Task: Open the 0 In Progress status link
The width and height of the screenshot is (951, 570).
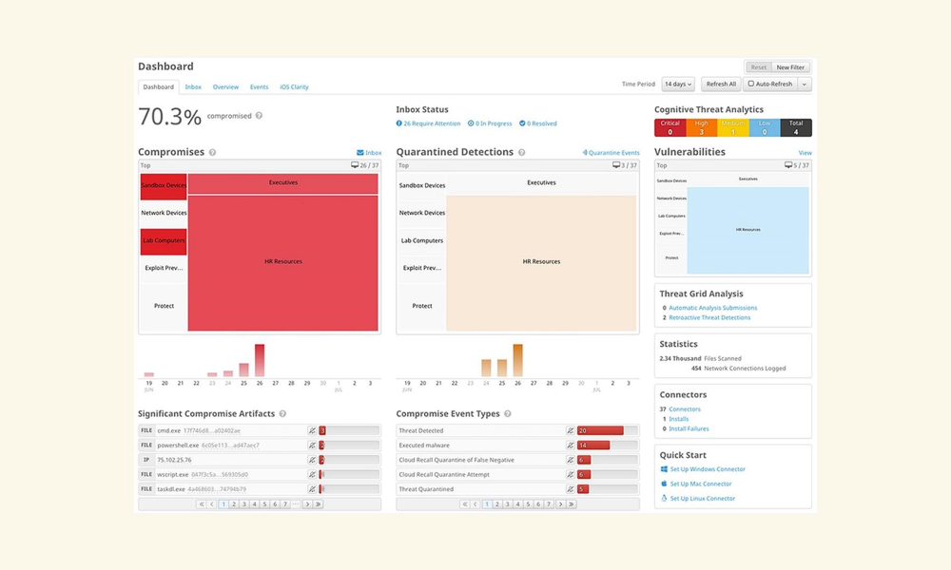Action: [x=490, y=123]
